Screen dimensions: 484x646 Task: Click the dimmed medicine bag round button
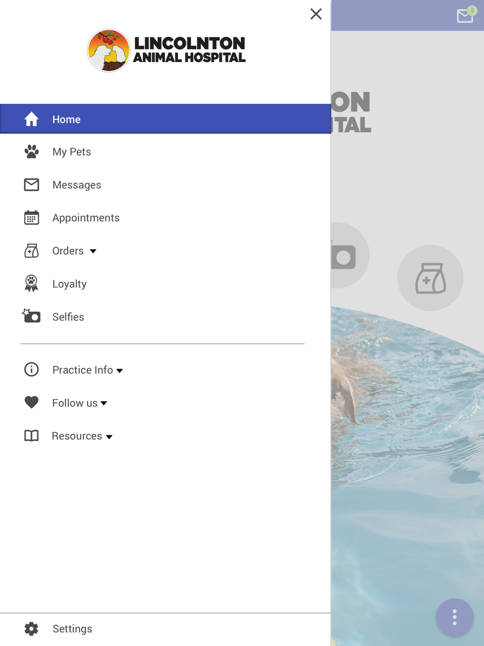coord(430,278)
